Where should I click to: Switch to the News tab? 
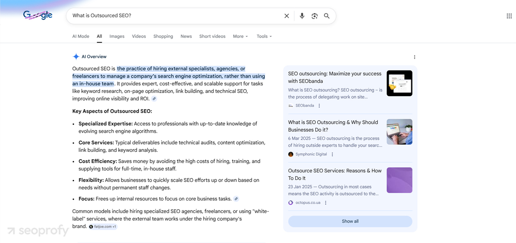(186, 36)
